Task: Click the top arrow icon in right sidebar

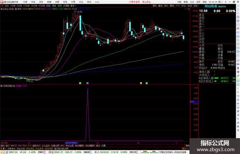Action: [238, 6]
